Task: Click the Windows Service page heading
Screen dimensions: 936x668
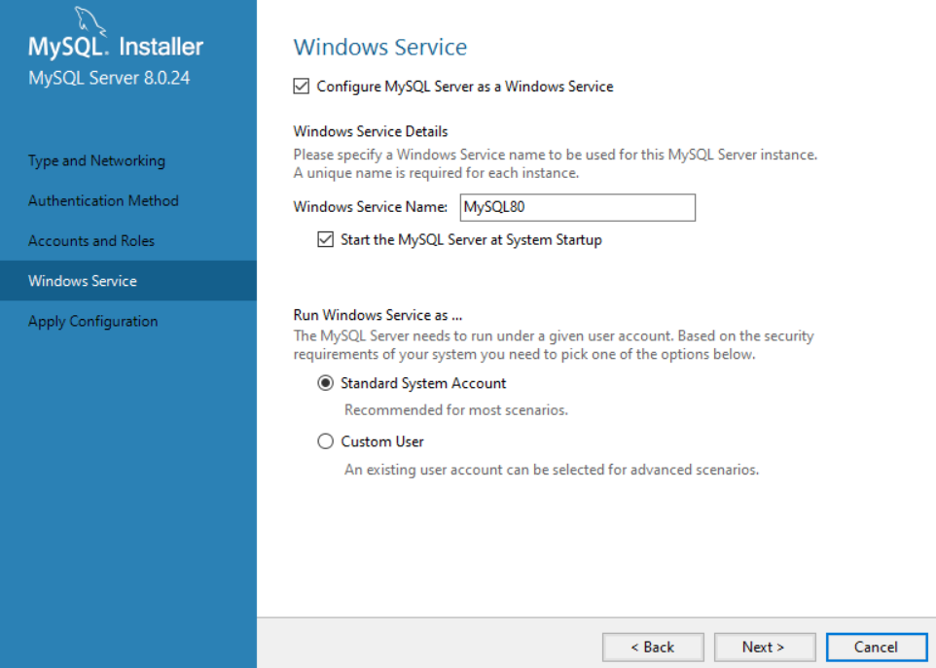Action: tap(380, 47)
